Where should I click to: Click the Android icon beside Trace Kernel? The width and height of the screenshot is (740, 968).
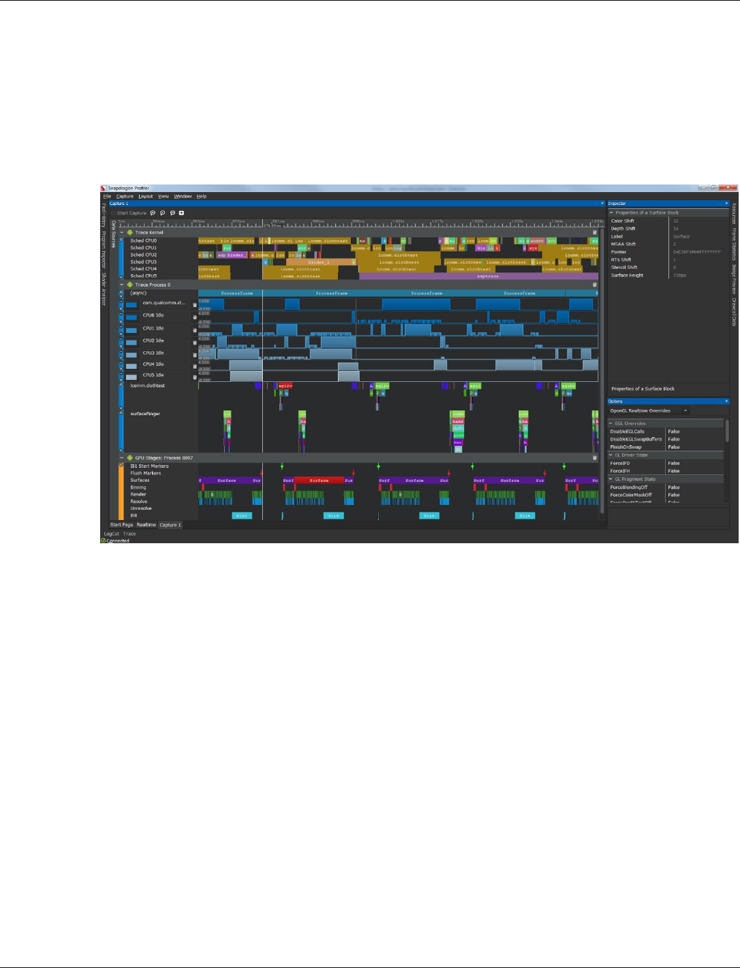click(x=129, y=232)
